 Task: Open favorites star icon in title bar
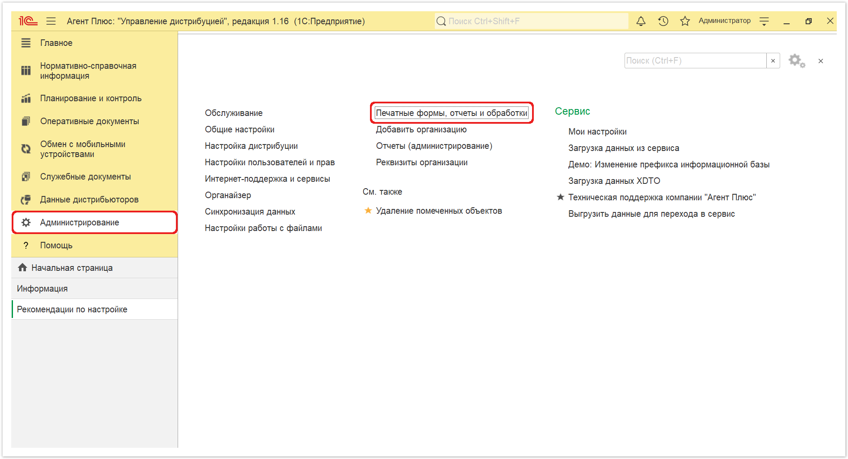point(685,21)
